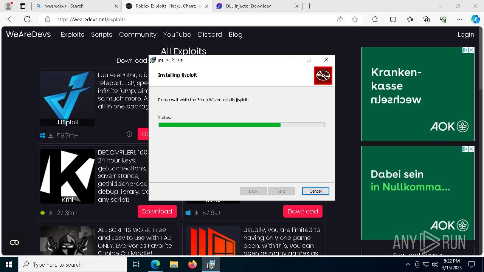Click Download button beside 57.8k+ count
The image size is (484, 272).
(303, 212)
